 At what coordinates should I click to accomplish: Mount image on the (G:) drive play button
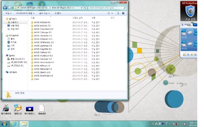(184, 42)
